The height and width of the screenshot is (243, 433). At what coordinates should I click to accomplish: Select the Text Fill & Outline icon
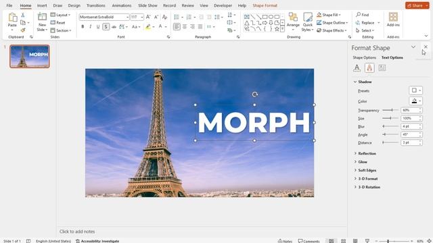357,67
